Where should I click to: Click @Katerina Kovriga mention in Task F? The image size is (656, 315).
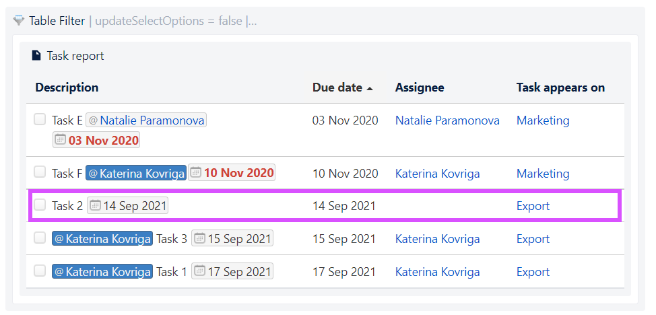[136, 173]
